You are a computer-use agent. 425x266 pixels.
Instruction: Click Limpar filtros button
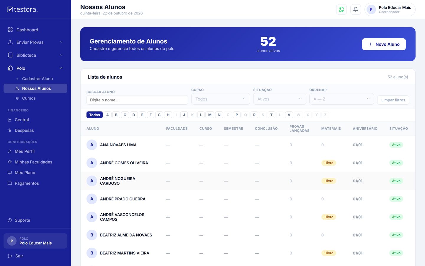click(x=393, y=100)
